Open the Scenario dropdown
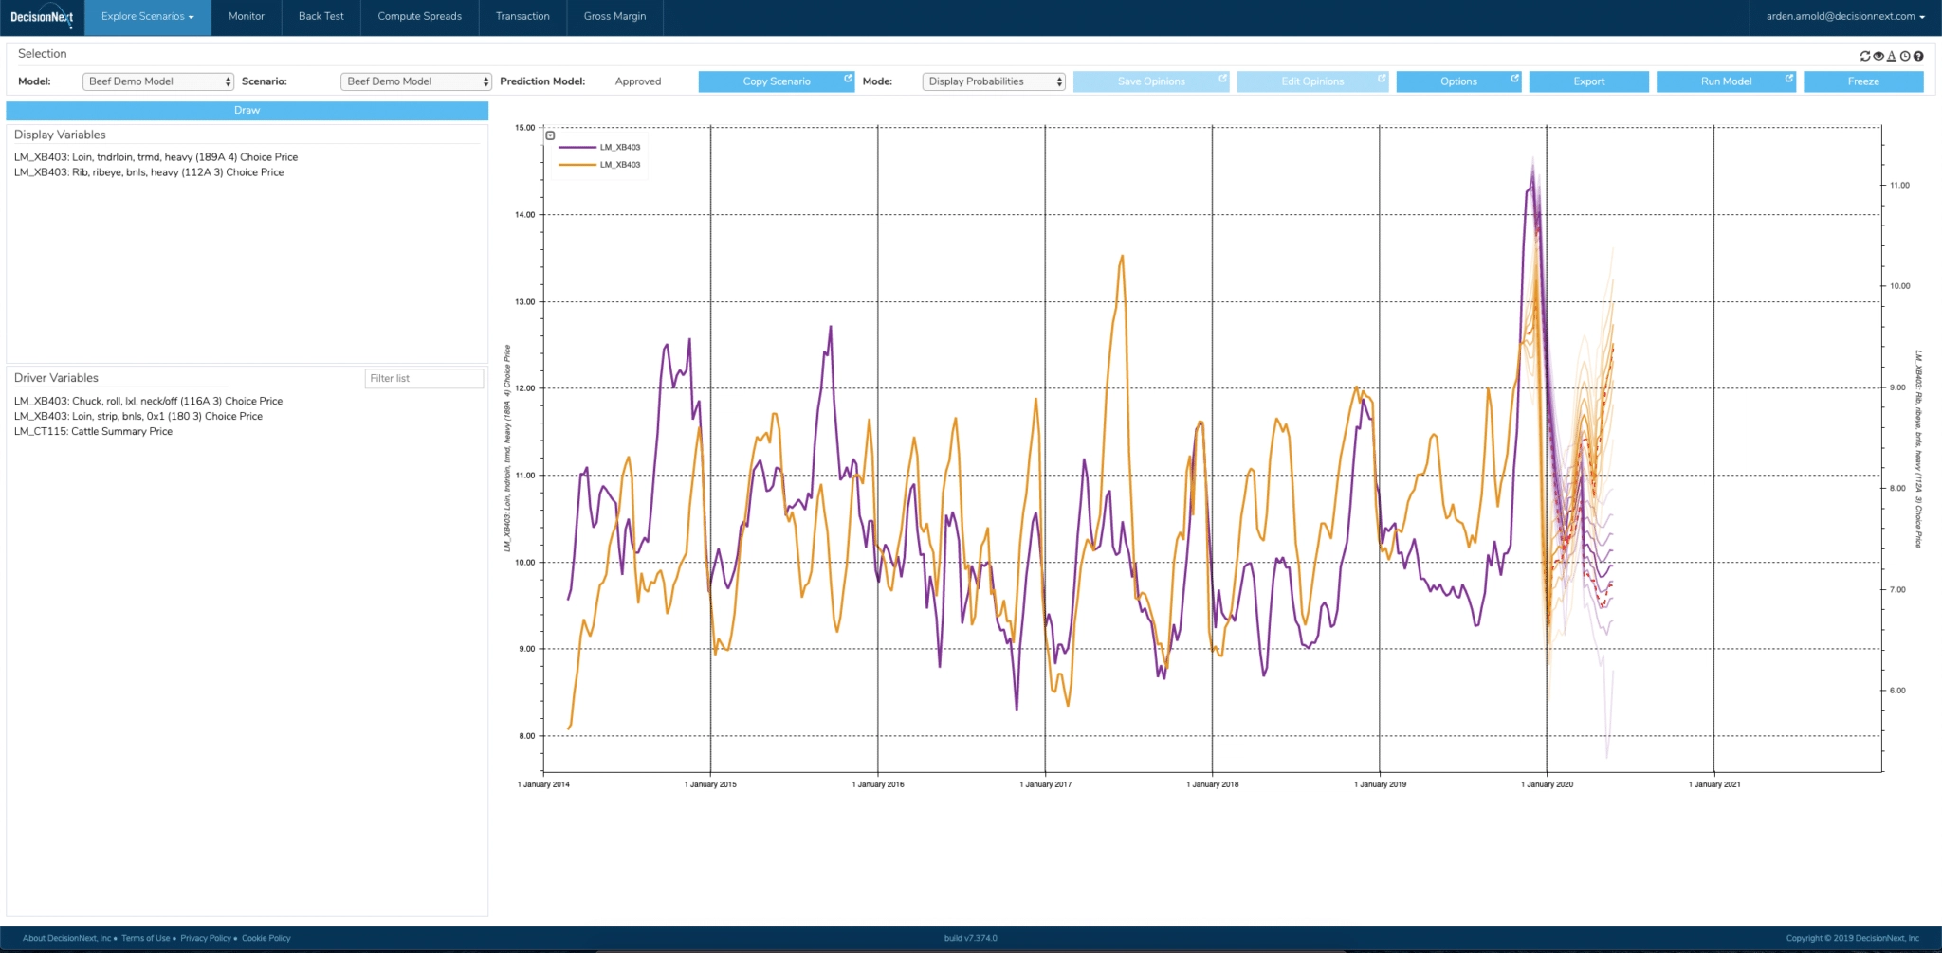 point(415,81)
